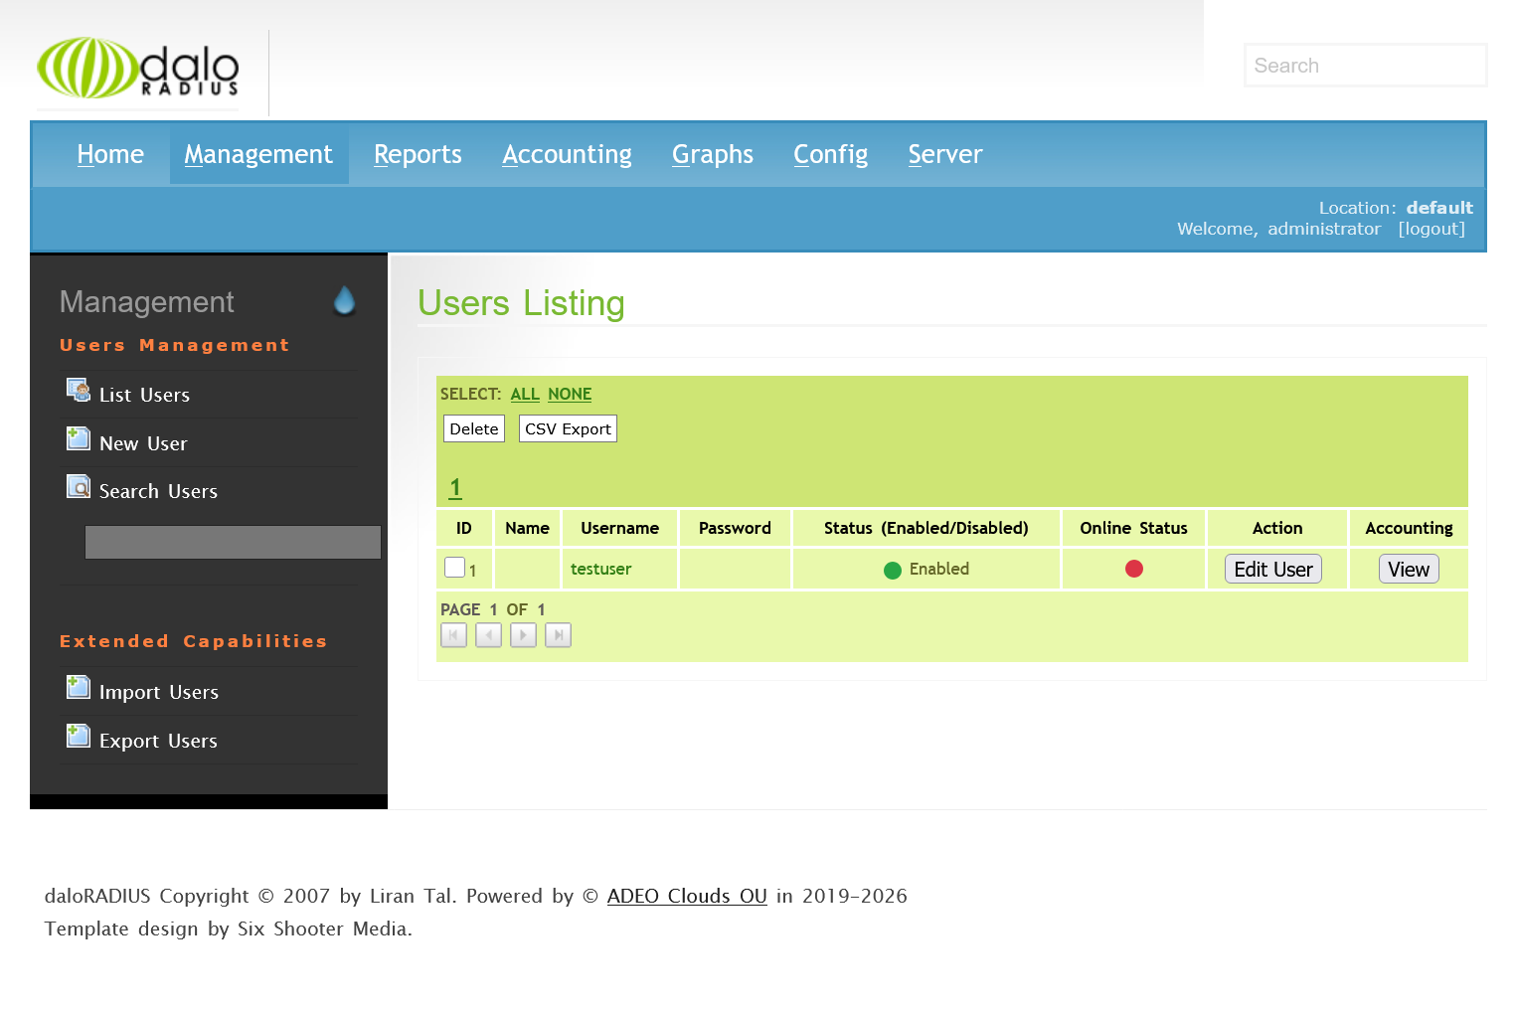
Task: Click page number 1 link
Action: 455,487
